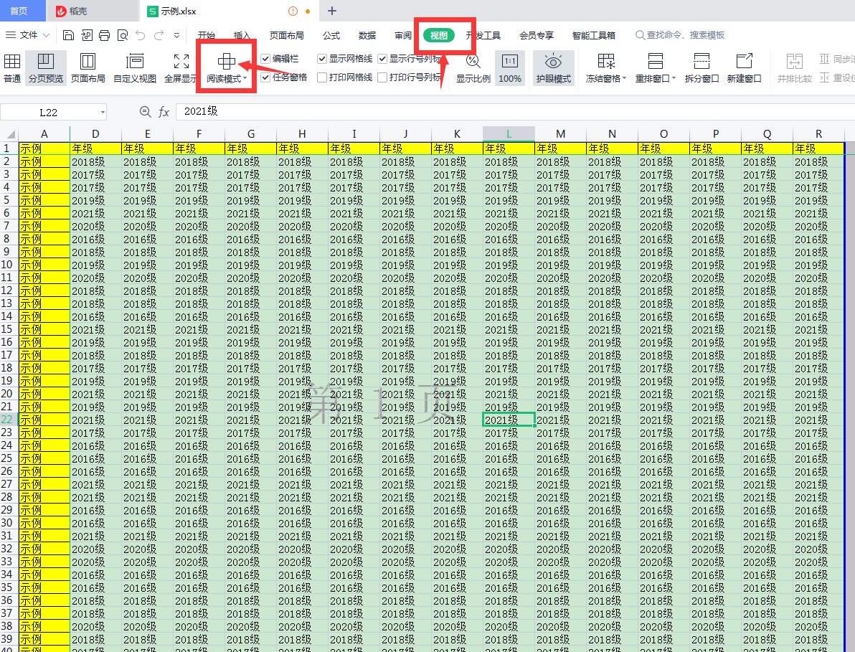
Task: Click the new tab plus icon
Action: pos(332,11)
